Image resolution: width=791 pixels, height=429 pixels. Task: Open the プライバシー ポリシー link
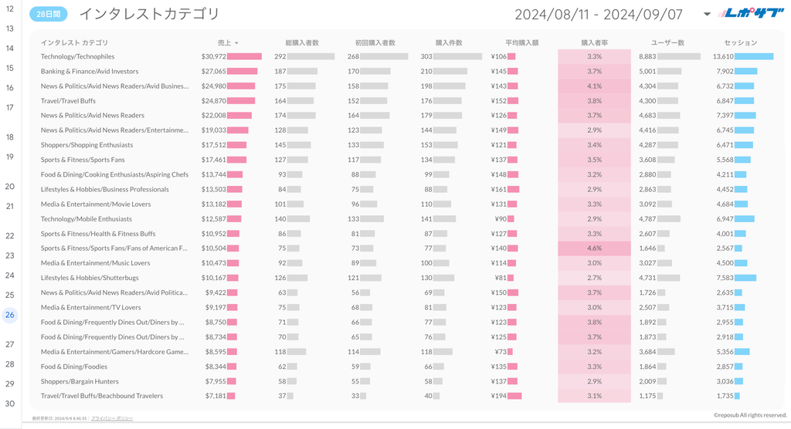point(112,418)
